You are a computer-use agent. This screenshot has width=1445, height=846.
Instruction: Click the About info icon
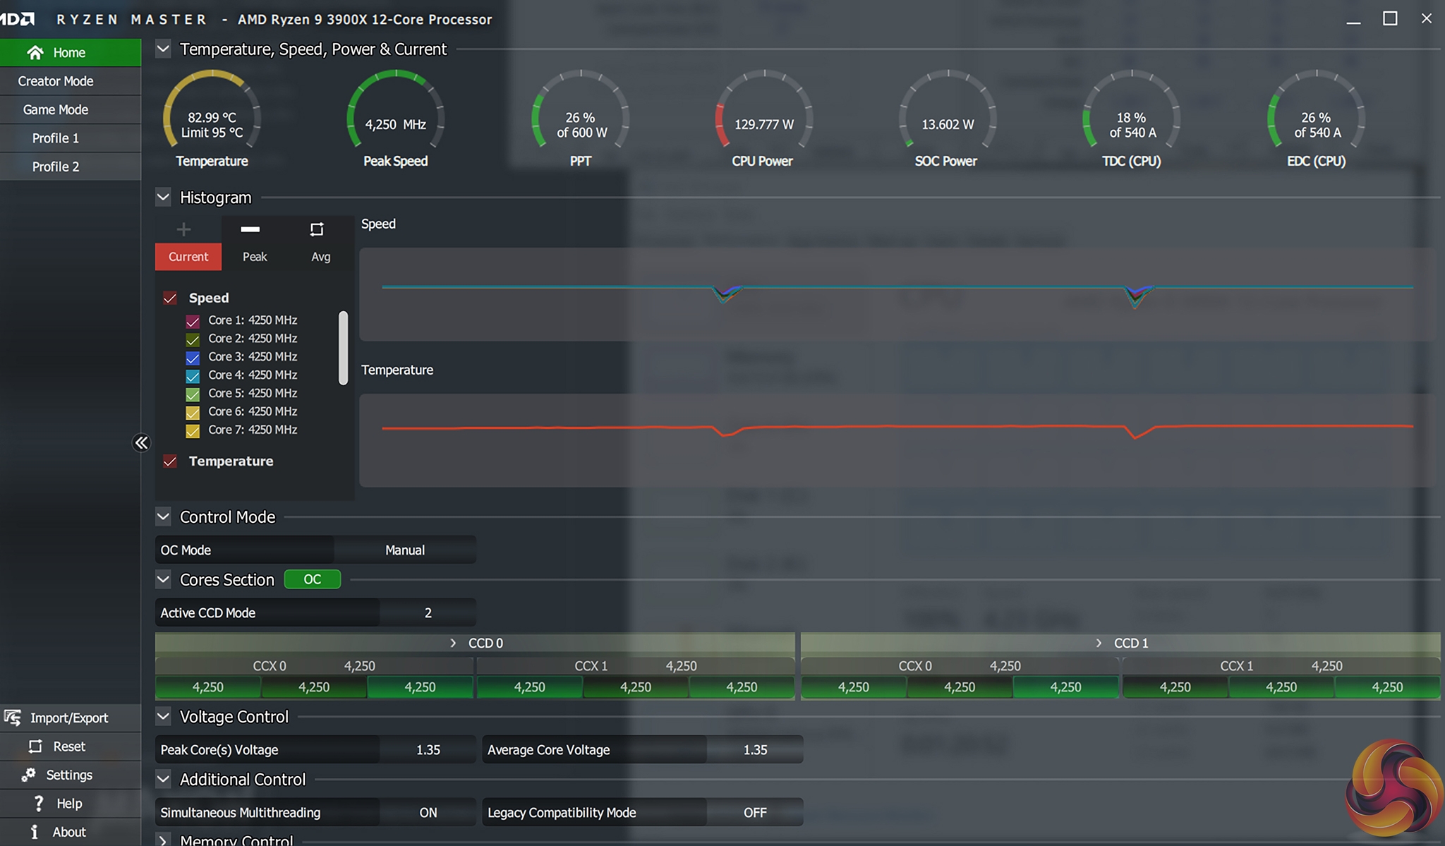pyautogui.click(x=34, y=832)
